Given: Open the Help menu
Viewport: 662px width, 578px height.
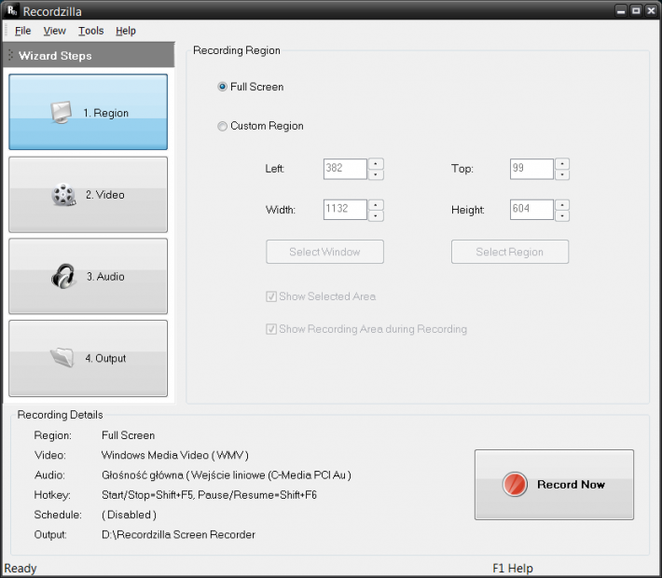Looking at the screenshot, I should 126,31.
